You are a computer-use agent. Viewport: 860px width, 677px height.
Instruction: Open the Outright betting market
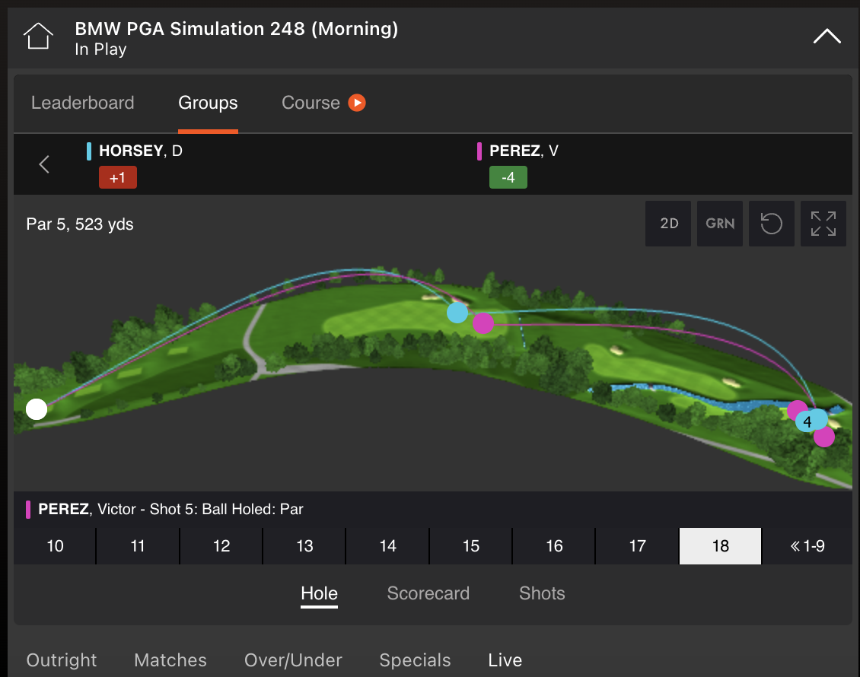point(62,660)
